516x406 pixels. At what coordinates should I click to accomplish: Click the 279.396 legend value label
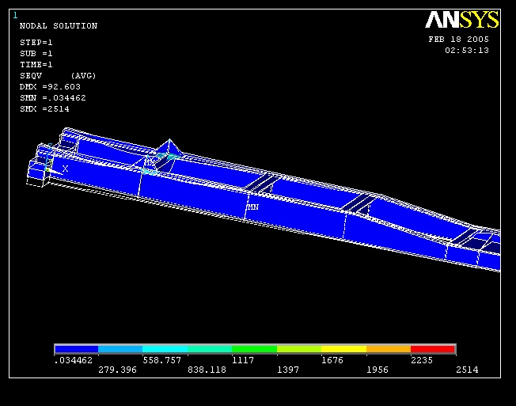[x=116, y=370]
